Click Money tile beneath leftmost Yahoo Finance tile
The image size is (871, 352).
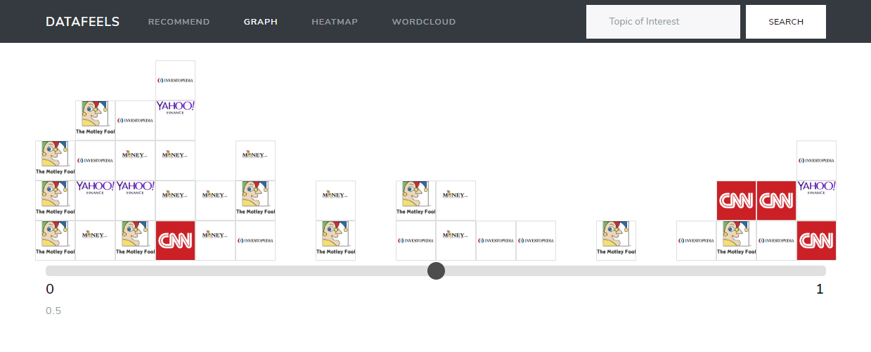point(95,240)
